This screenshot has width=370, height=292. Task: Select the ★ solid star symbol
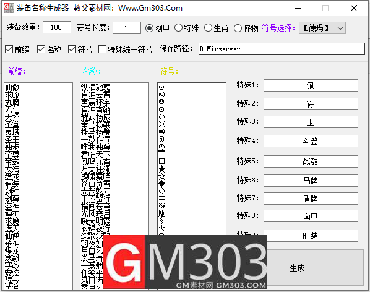tap(161, 169)
